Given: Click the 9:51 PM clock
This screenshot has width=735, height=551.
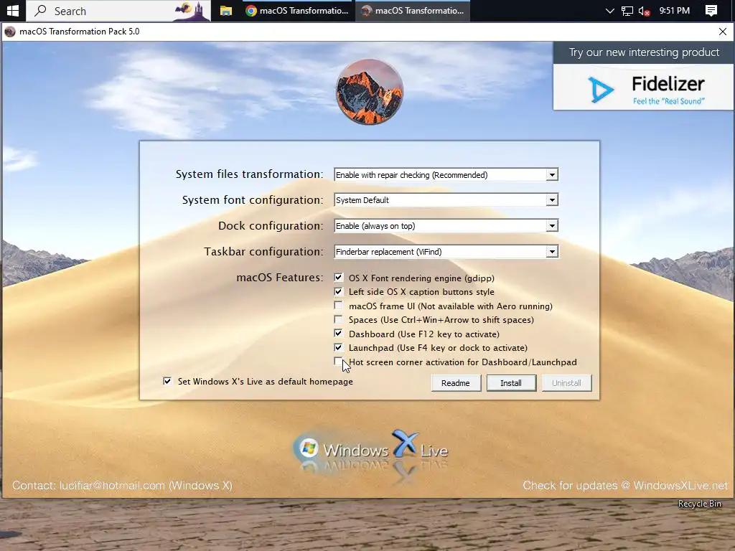Looking at the screenshot, I should coord(675,10).
